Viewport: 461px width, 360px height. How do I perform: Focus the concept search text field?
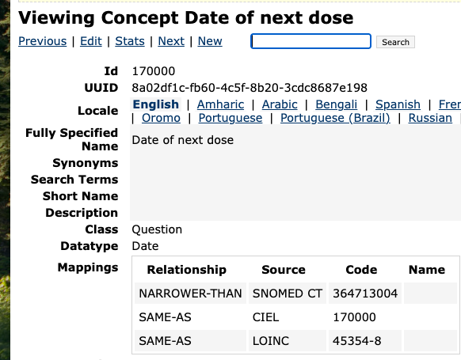coord(311,41)
